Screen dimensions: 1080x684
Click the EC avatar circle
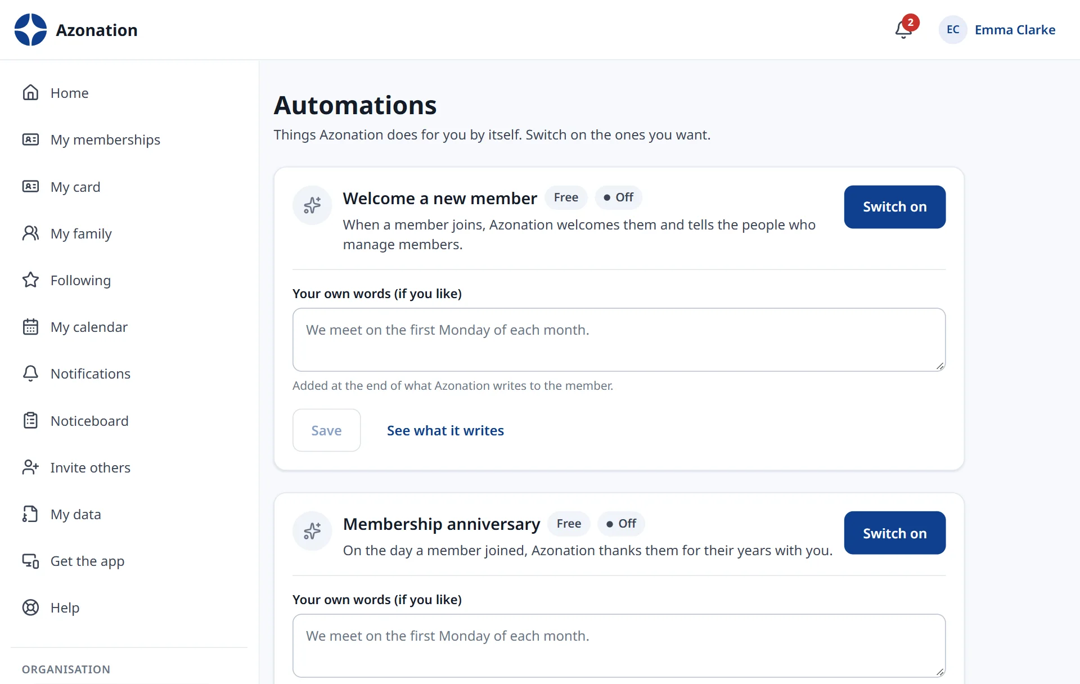pyautogui.click(x=952, y=30)
